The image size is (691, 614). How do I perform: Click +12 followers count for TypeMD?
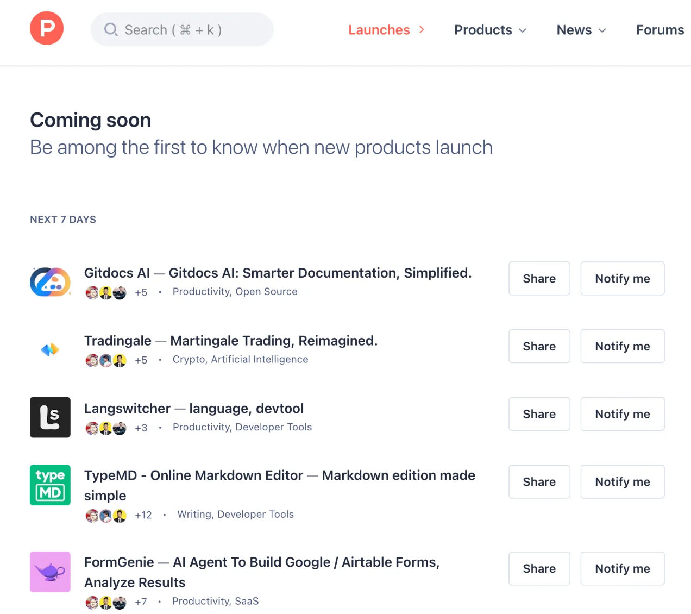coord(143,515)
